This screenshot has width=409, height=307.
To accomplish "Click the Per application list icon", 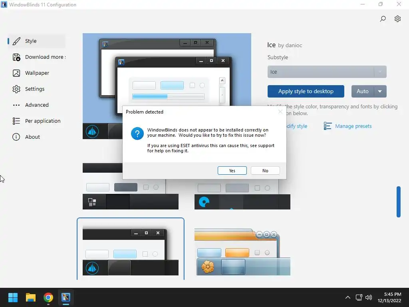I will point(16,121).
